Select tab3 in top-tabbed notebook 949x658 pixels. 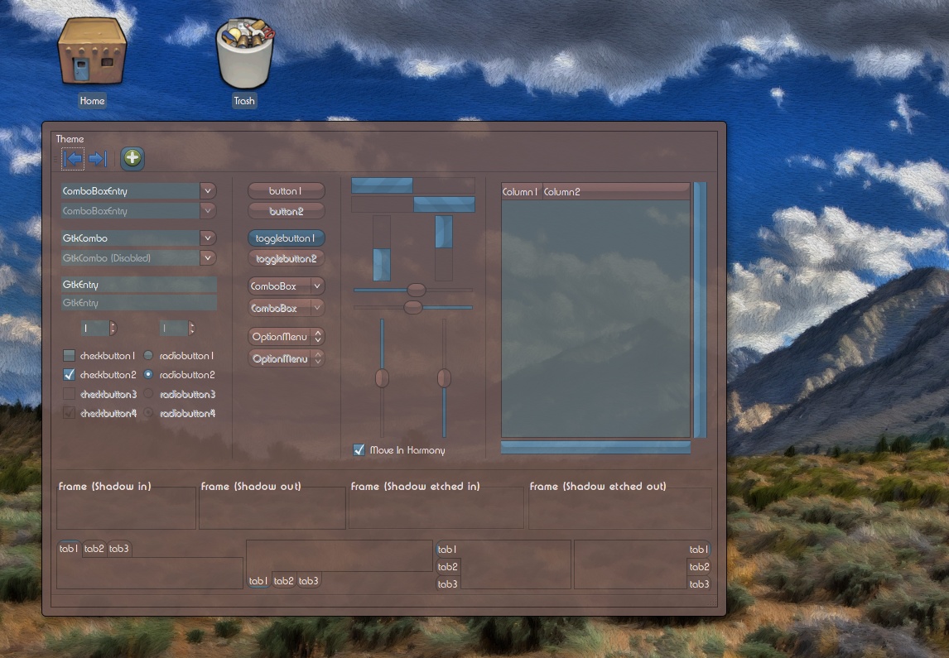118,549
